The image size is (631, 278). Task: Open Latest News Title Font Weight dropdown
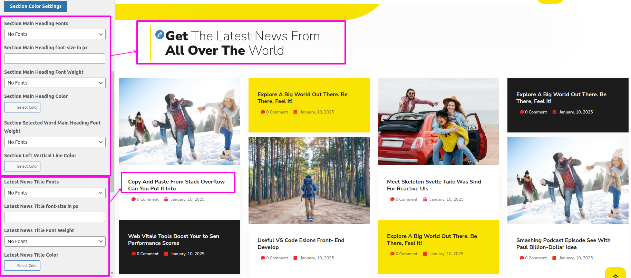[55, 241]
